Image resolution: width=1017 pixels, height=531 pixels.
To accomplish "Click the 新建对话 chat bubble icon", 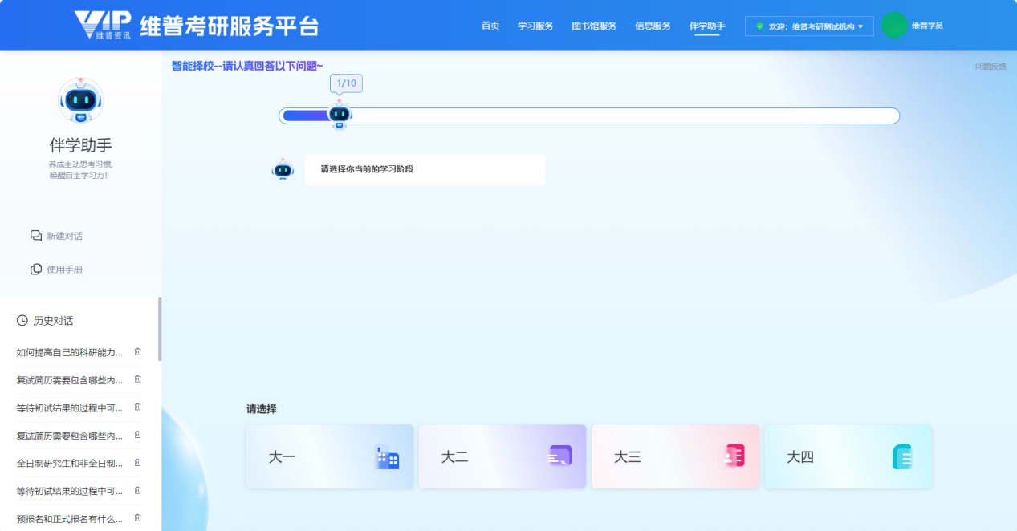I will tap(36, 236).
